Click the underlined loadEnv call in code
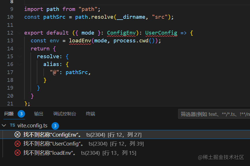The height and width of the screenshot is (166, 250). point(80,41)
